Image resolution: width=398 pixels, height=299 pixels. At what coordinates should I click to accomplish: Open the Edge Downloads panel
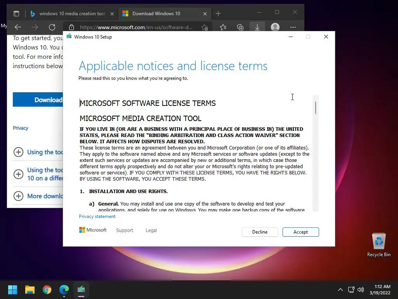pos(257,27)
